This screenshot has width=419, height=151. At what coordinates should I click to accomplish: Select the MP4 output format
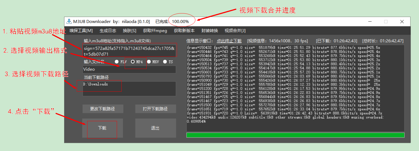[x=137, y=62]
